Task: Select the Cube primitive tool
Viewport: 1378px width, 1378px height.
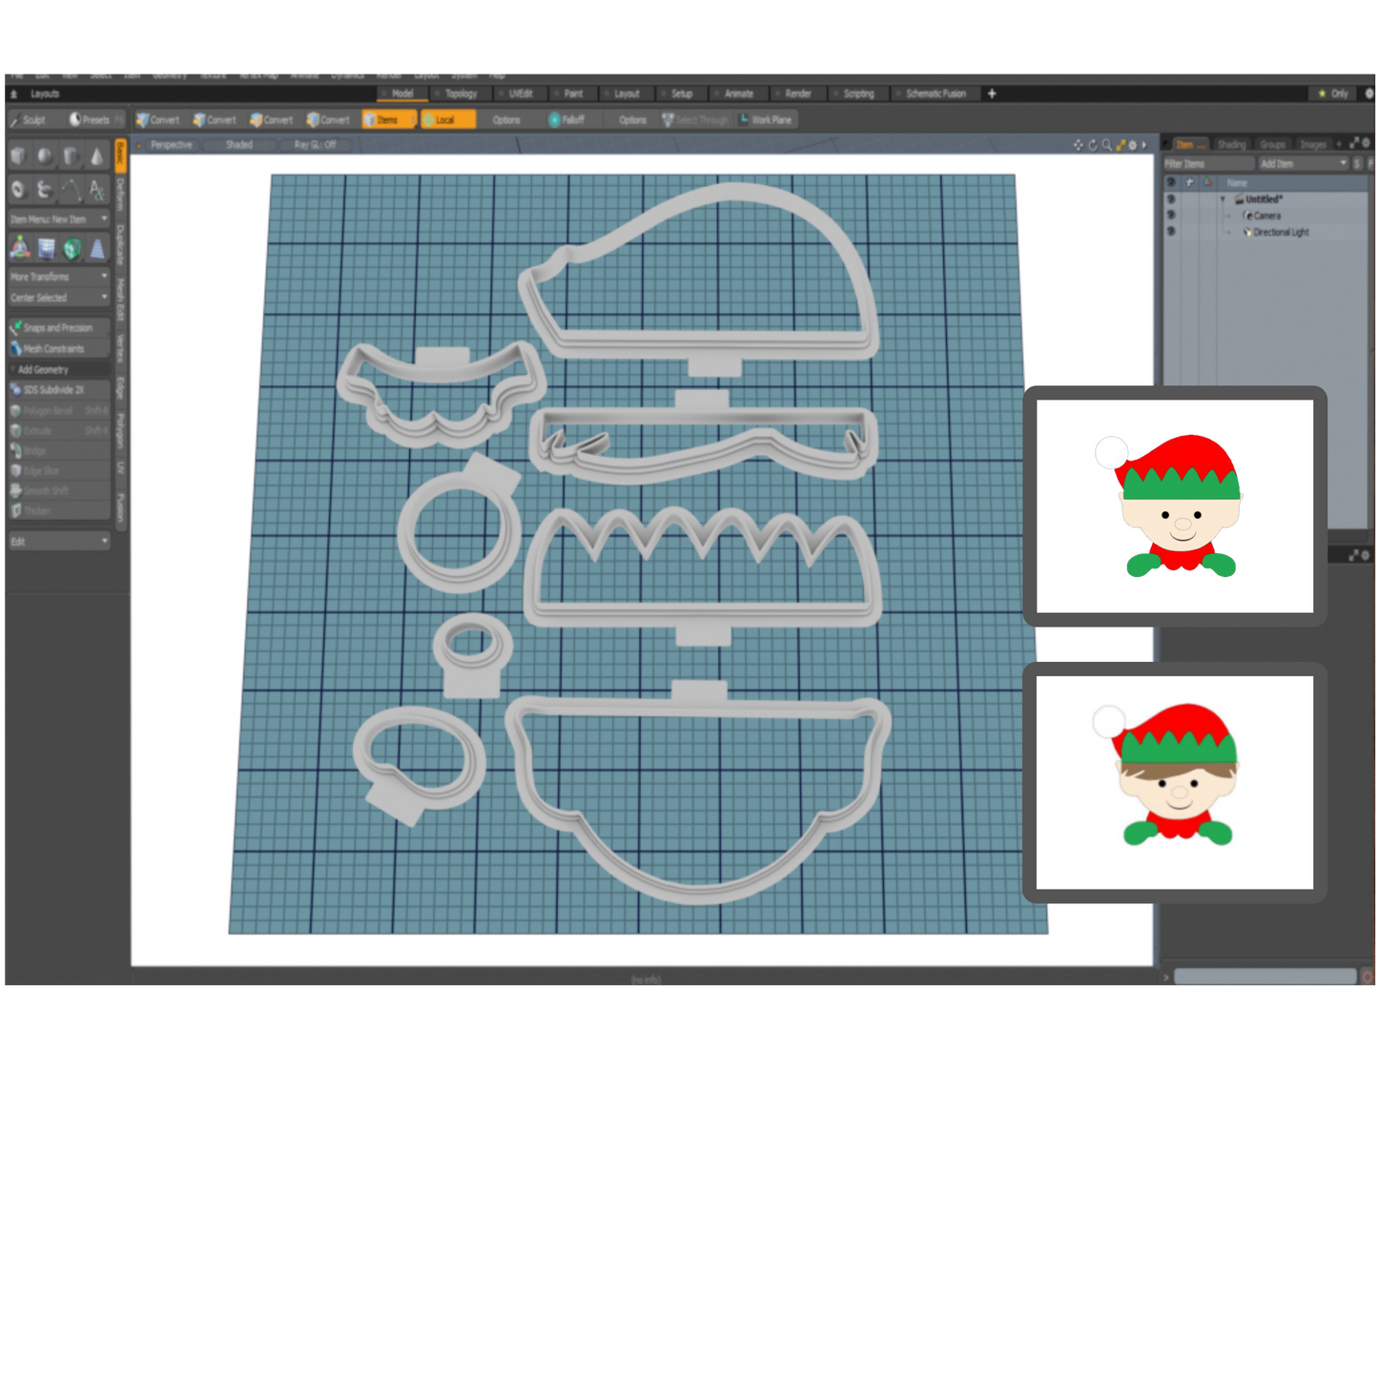Action: [18, 156]
